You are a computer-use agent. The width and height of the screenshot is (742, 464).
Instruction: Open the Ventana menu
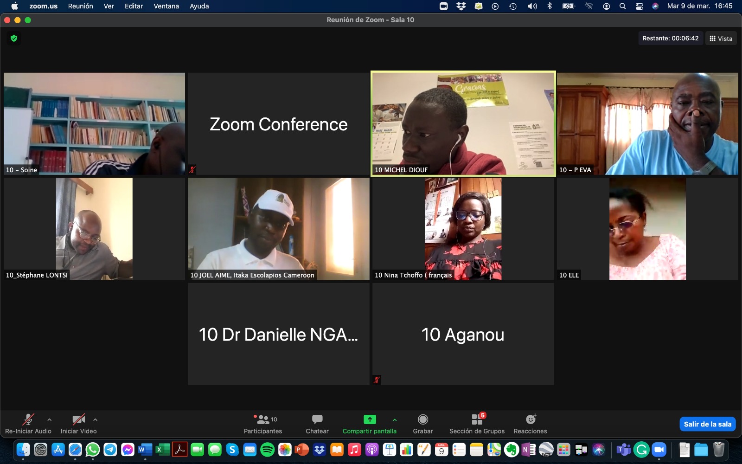tap(166, 6)
